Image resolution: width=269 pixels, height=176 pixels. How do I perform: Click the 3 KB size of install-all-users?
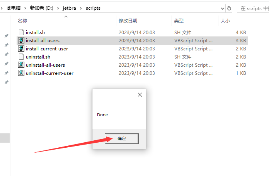[x=241, y=40]
